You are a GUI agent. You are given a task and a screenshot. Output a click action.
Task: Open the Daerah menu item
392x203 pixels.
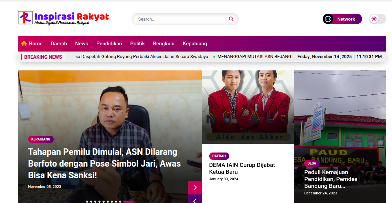click(59, 44)
